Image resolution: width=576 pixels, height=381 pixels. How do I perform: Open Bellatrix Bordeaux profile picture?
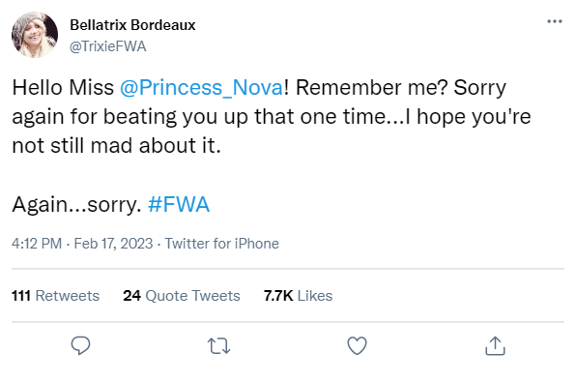pos(35,35)
